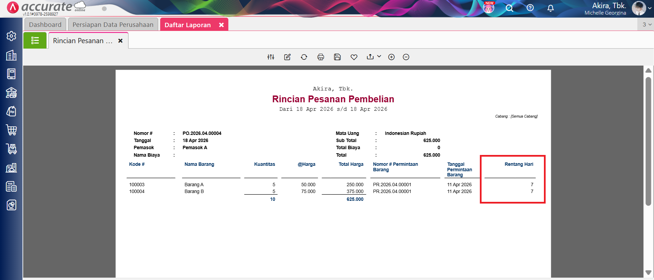654x280 pixels.
Task: Expand the open tabs counter dropdown
Action: point(647,24)
